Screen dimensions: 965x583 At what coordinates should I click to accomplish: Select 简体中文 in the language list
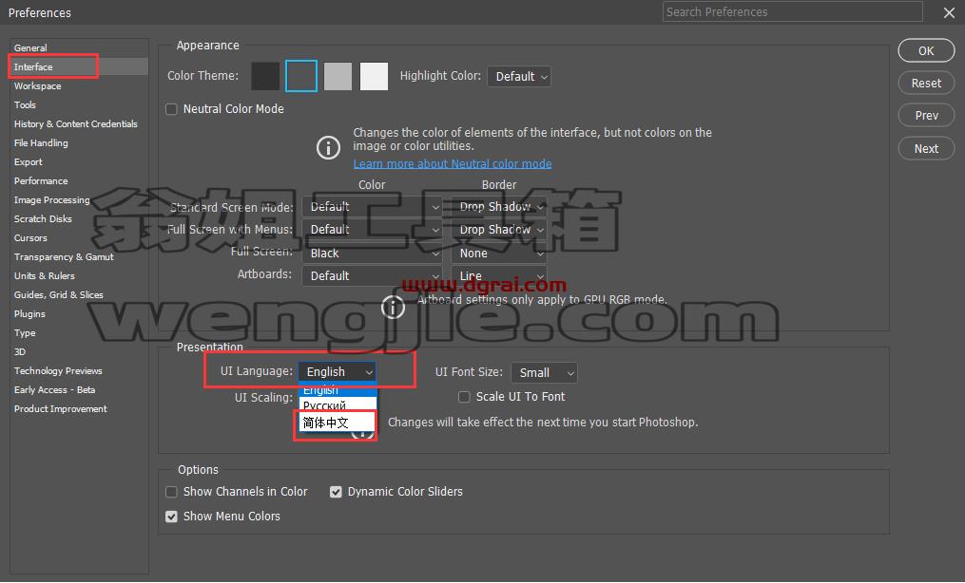click(x=336, y=423)
